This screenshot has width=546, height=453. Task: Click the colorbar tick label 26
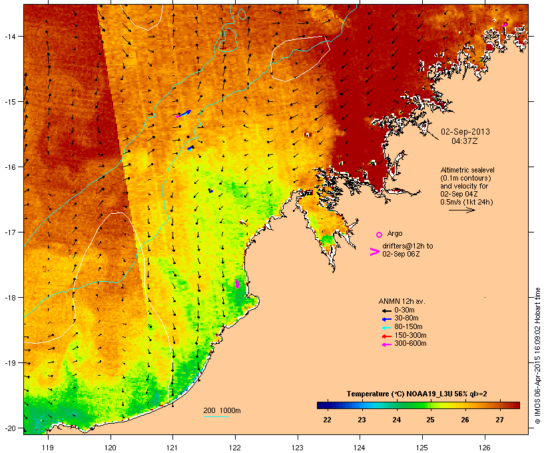point(465,420)
